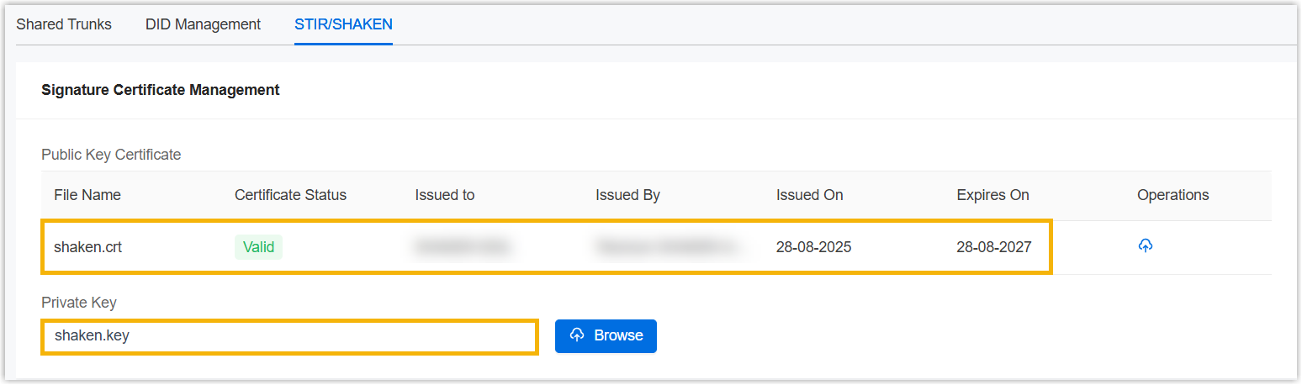Viewport: 1302px width, 385px height.
Task: Click the Issued to column header
Action: [444, 195]
